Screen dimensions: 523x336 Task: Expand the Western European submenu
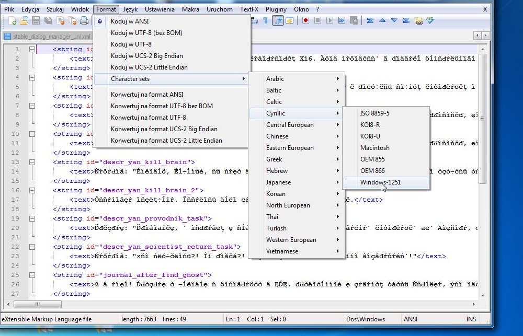click(x=297, y=240)
